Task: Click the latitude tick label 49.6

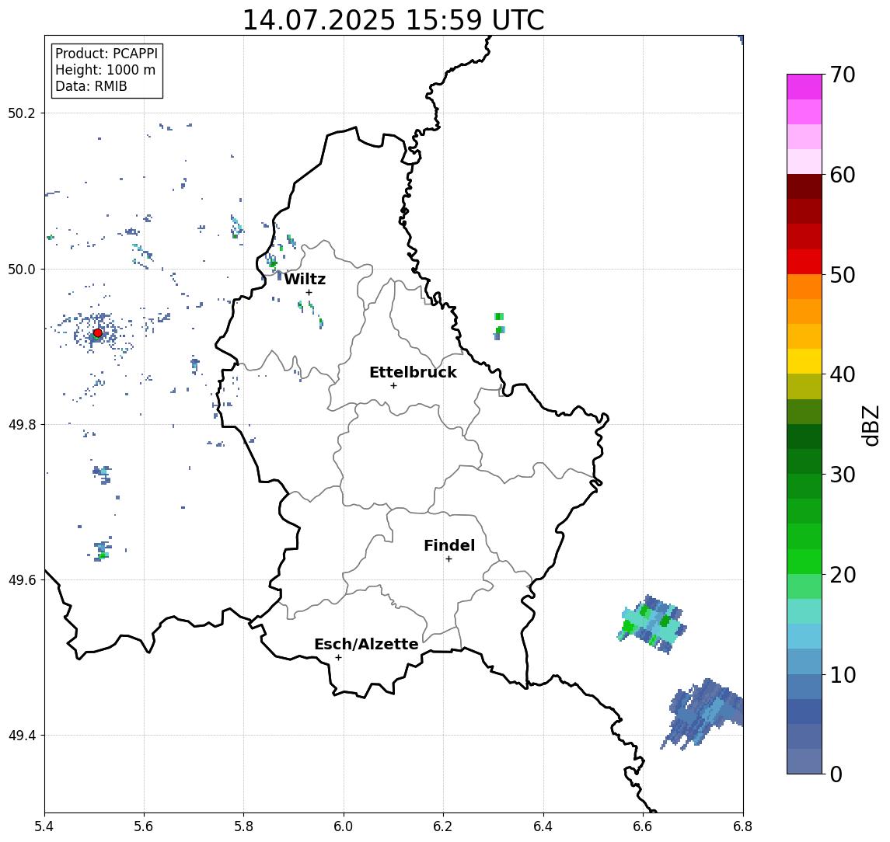Action: [22, 580]
